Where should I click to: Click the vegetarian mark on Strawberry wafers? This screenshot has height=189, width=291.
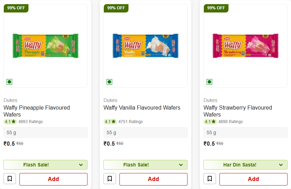coord(209,82)
